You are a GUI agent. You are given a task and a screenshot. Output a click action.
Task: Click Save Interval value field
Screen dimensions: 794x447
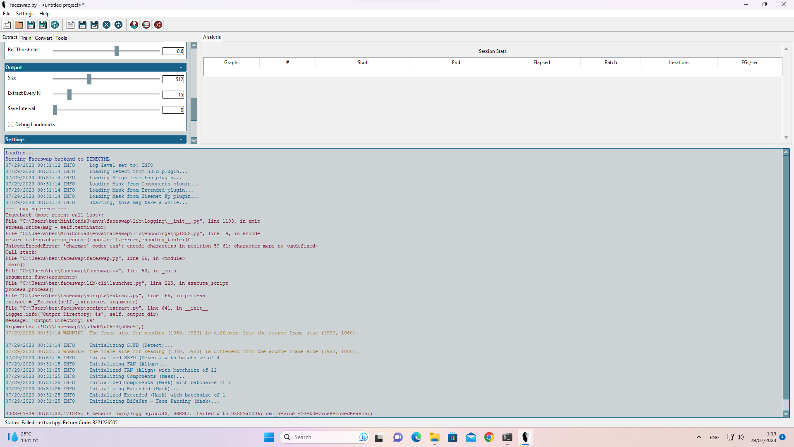point(173,110)
